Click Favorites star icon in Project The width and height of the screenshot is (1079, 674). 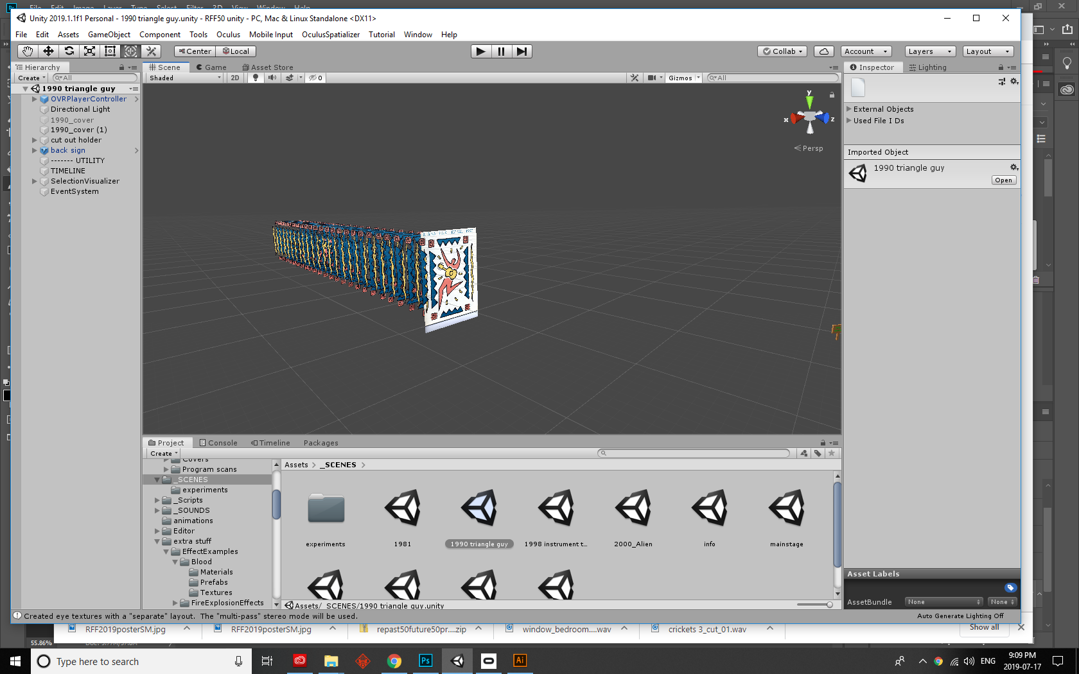coord(832,453)
